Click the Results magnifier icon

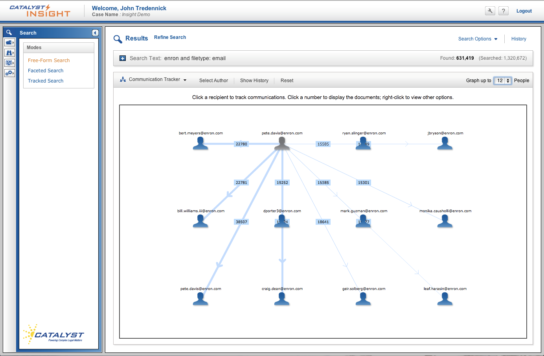(x=118, y=39)
